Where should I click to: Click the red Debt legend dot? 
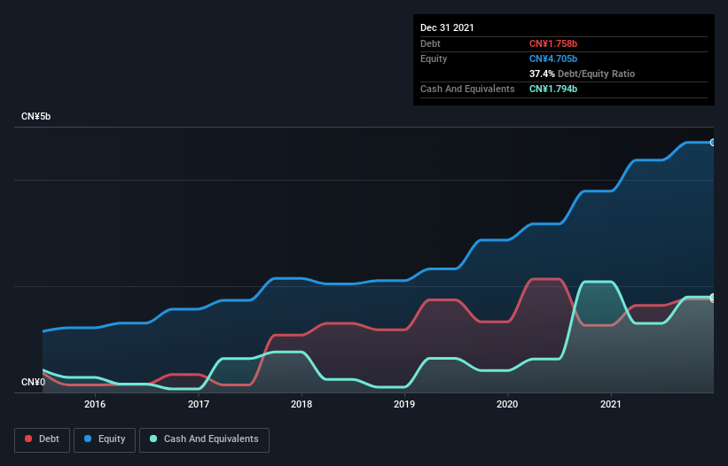point(28,439)
